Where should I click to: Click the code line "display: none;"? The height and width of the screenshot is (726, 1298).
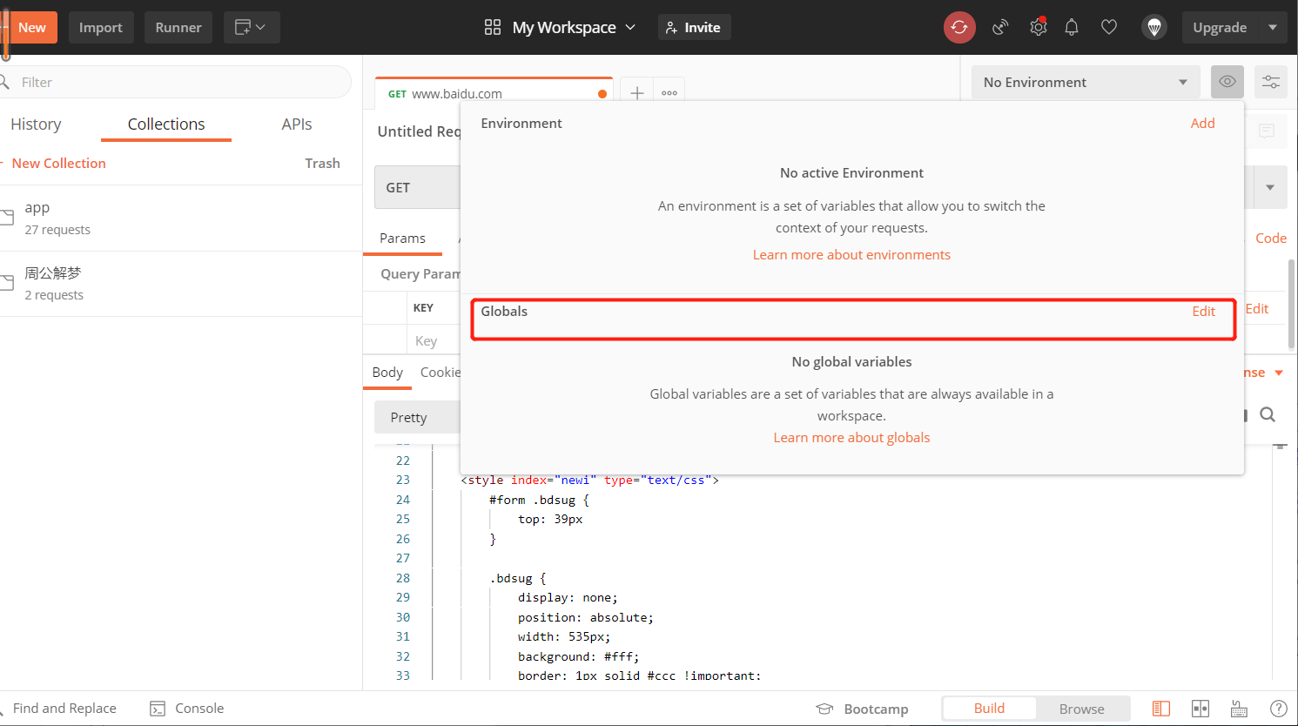(x=568, y=597)
